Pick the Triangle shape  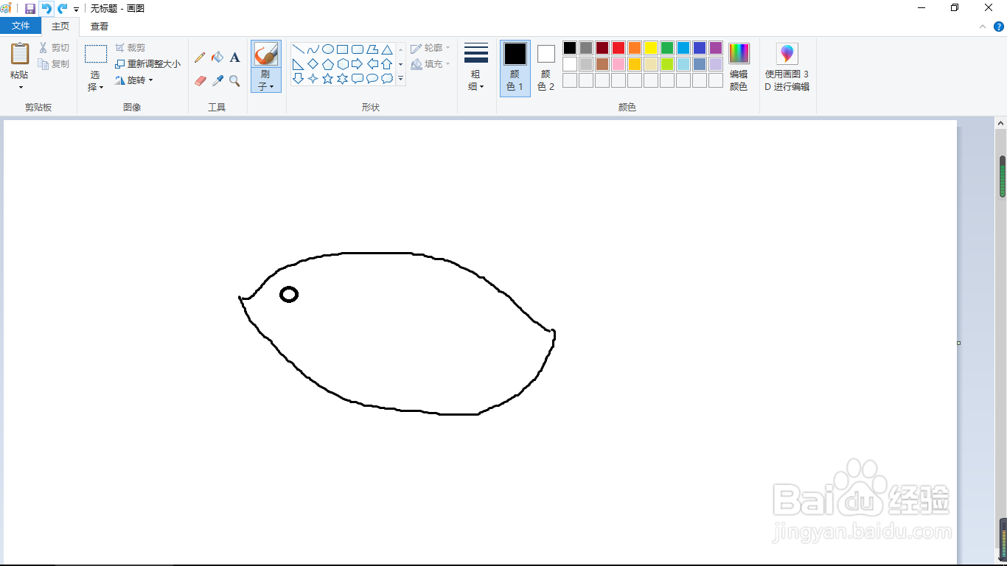[x=387, y=49]
